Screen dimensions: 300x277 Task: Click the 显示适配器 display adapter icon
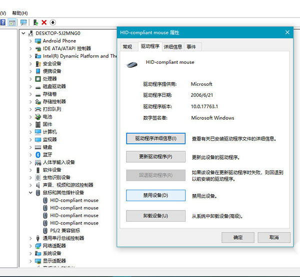[38, 261]
